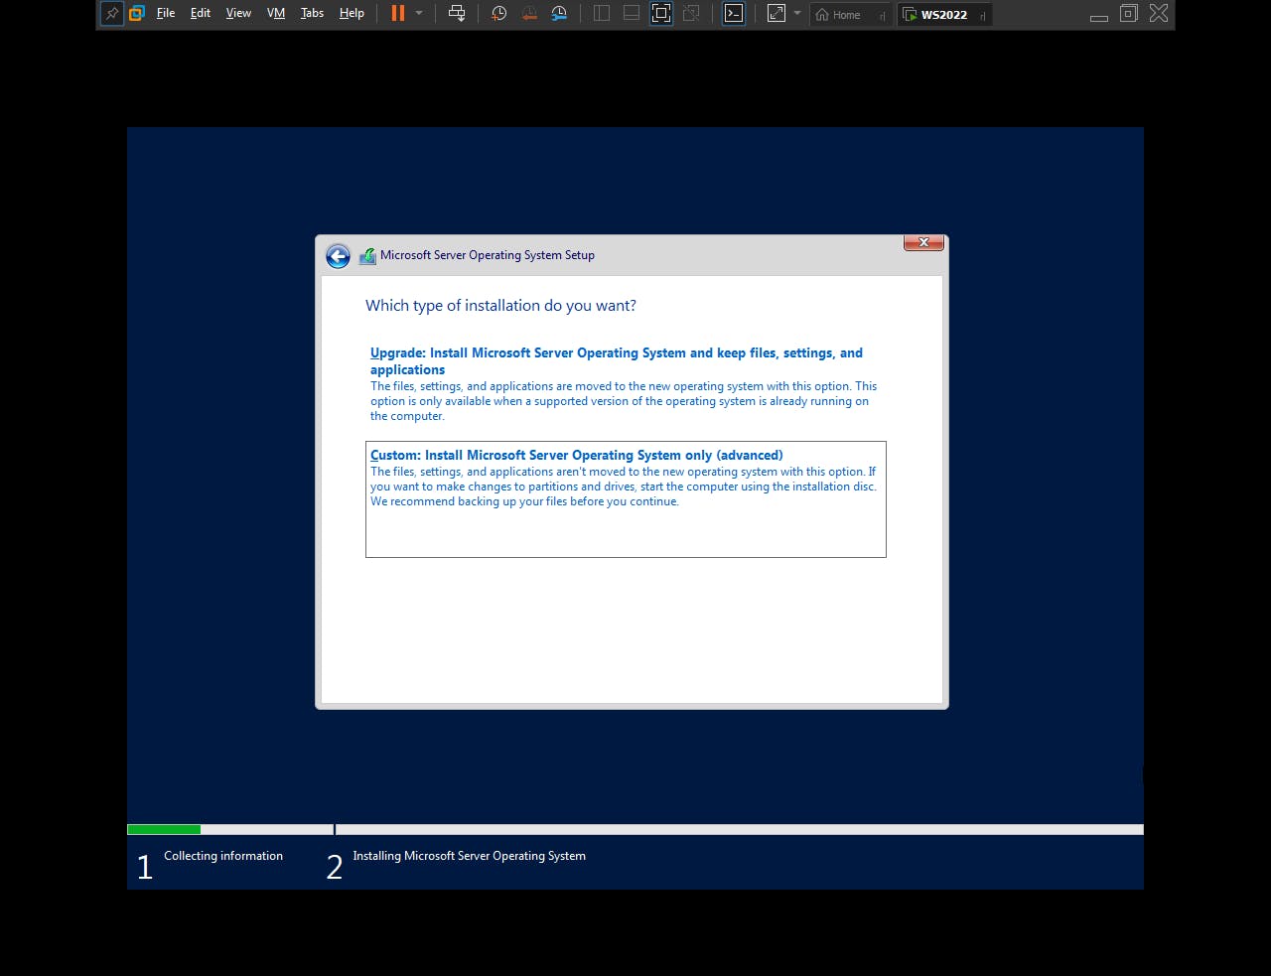The image size is (1271, 976).
Task: Click the Upgrade option description text
Action: pyautogui.click(x=624, y=401)
